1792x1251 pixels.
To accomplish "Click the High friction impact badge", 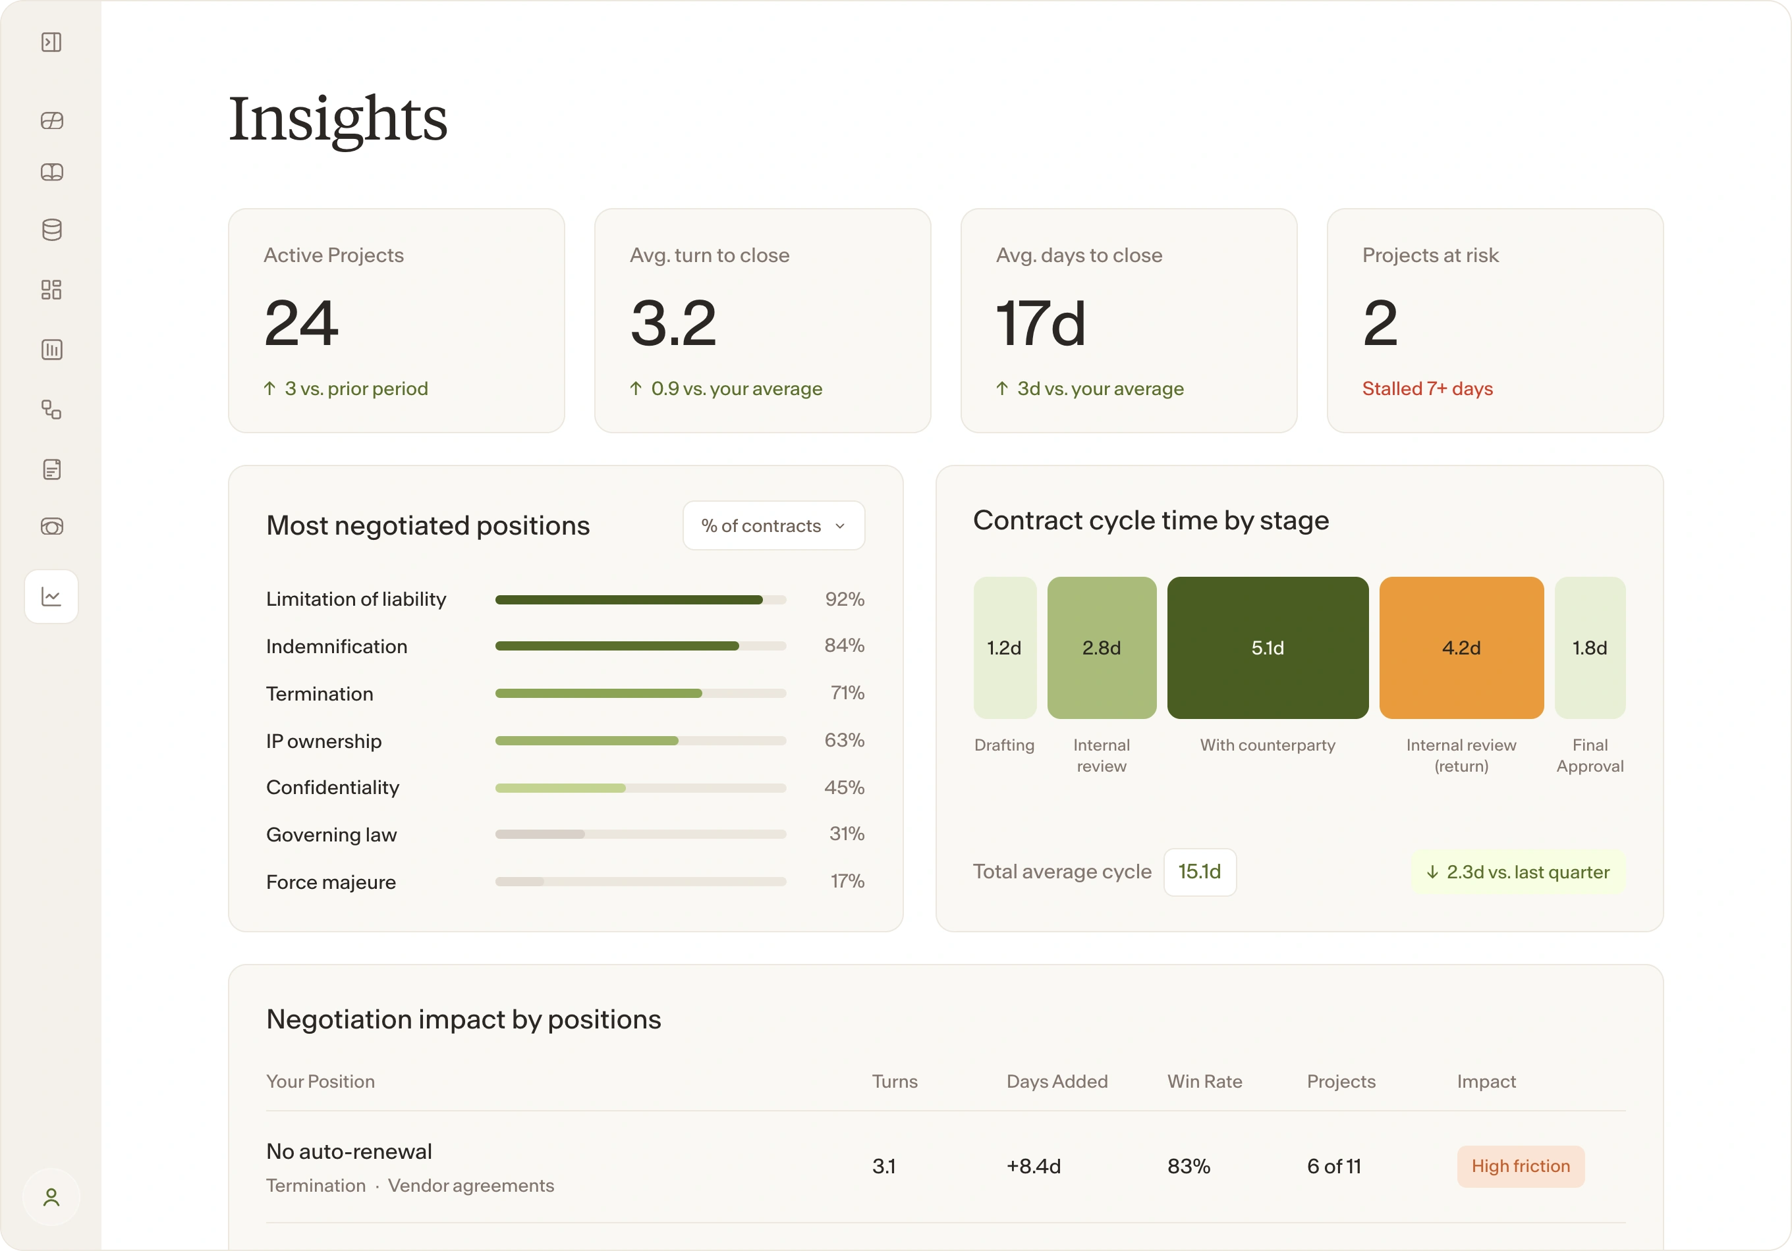I will click(x=1521, y=1167).
